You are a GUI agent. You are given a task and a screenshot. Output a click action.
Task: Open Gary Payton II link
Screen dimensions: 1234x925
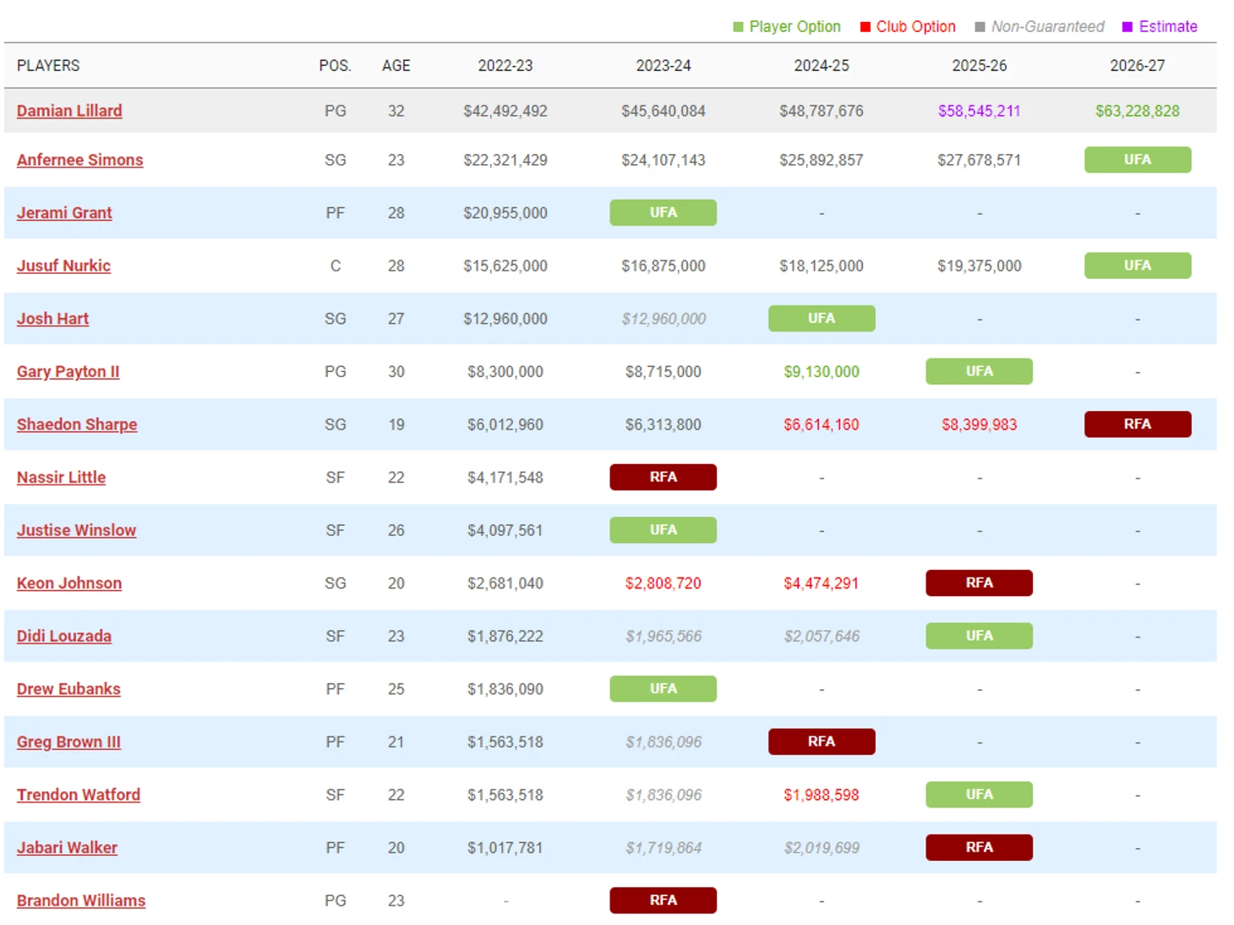click(68, 371)
